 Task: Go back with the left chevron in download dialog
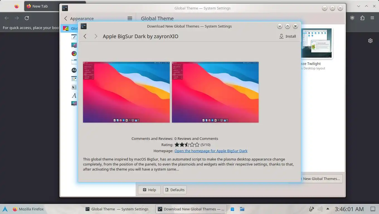(85, 36)
